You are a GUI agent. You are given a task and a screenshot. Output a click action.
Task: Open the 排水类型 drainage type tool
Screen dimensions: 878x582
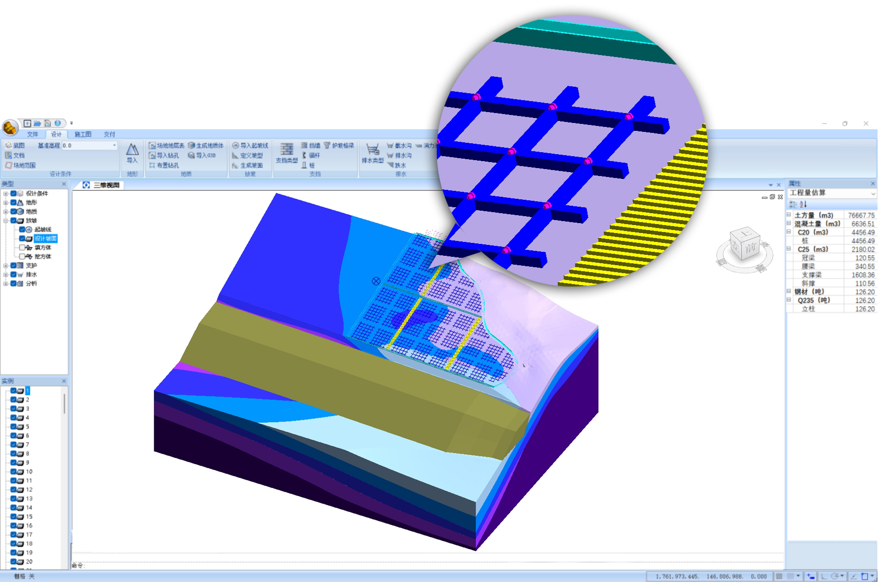(x=372, y=153)
